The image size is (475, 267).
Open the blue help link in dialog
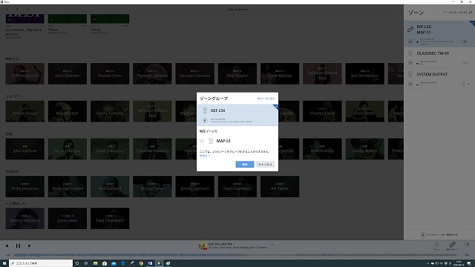click(205, 156)
